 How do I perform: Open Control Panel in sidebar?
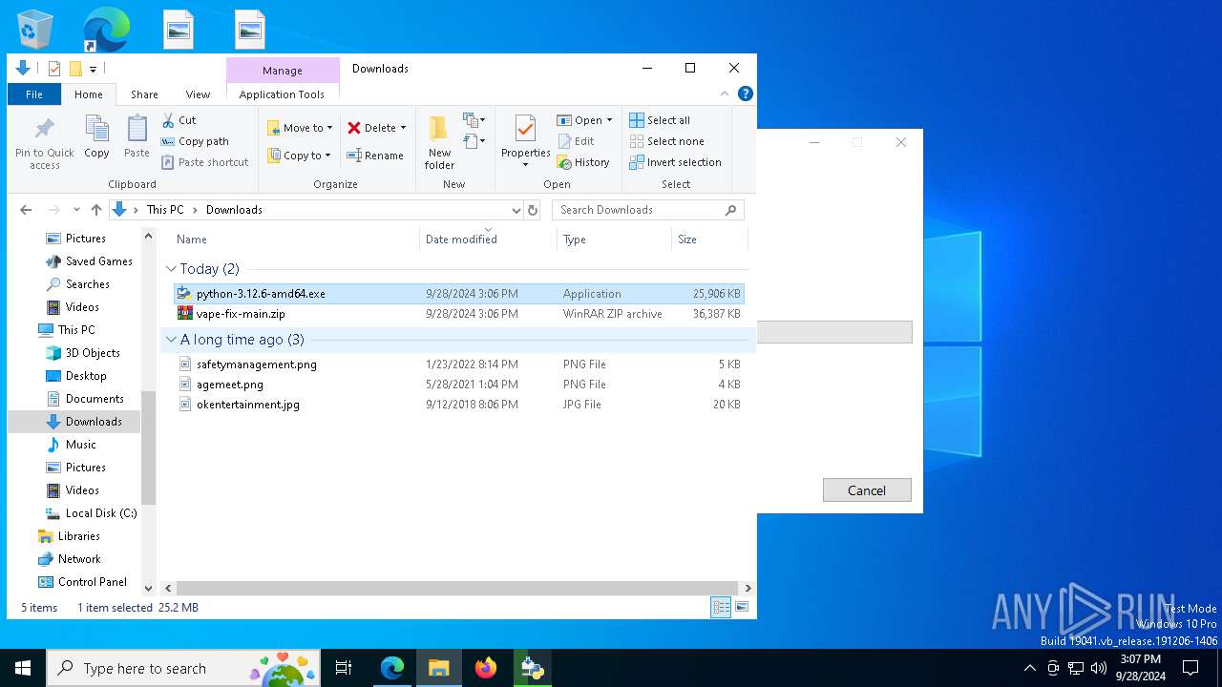point(82,582)
